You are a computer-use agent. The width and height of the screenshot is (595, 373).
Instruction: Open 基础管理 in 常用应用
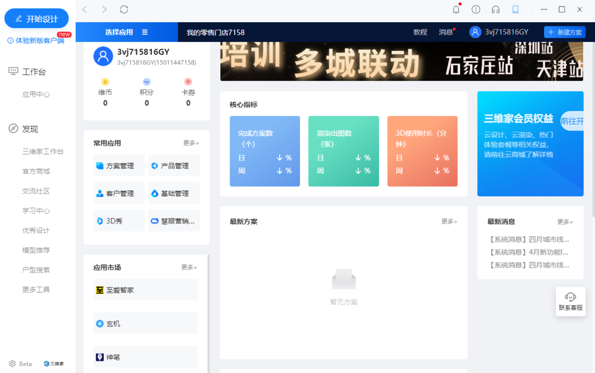pos(174,193)
